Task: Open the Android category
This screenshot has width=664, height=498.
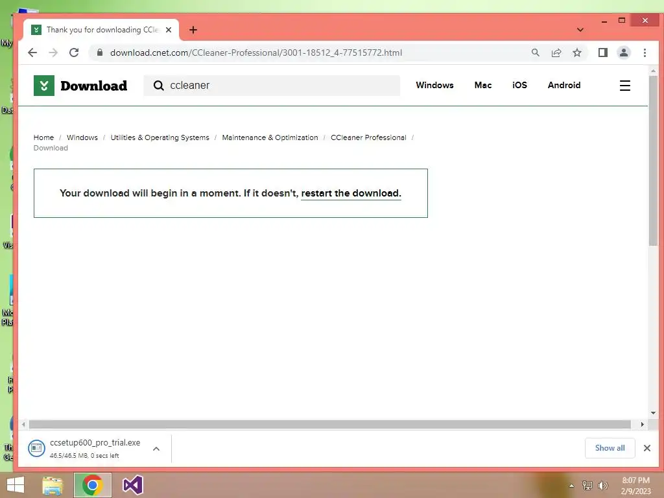Action: 564,85
